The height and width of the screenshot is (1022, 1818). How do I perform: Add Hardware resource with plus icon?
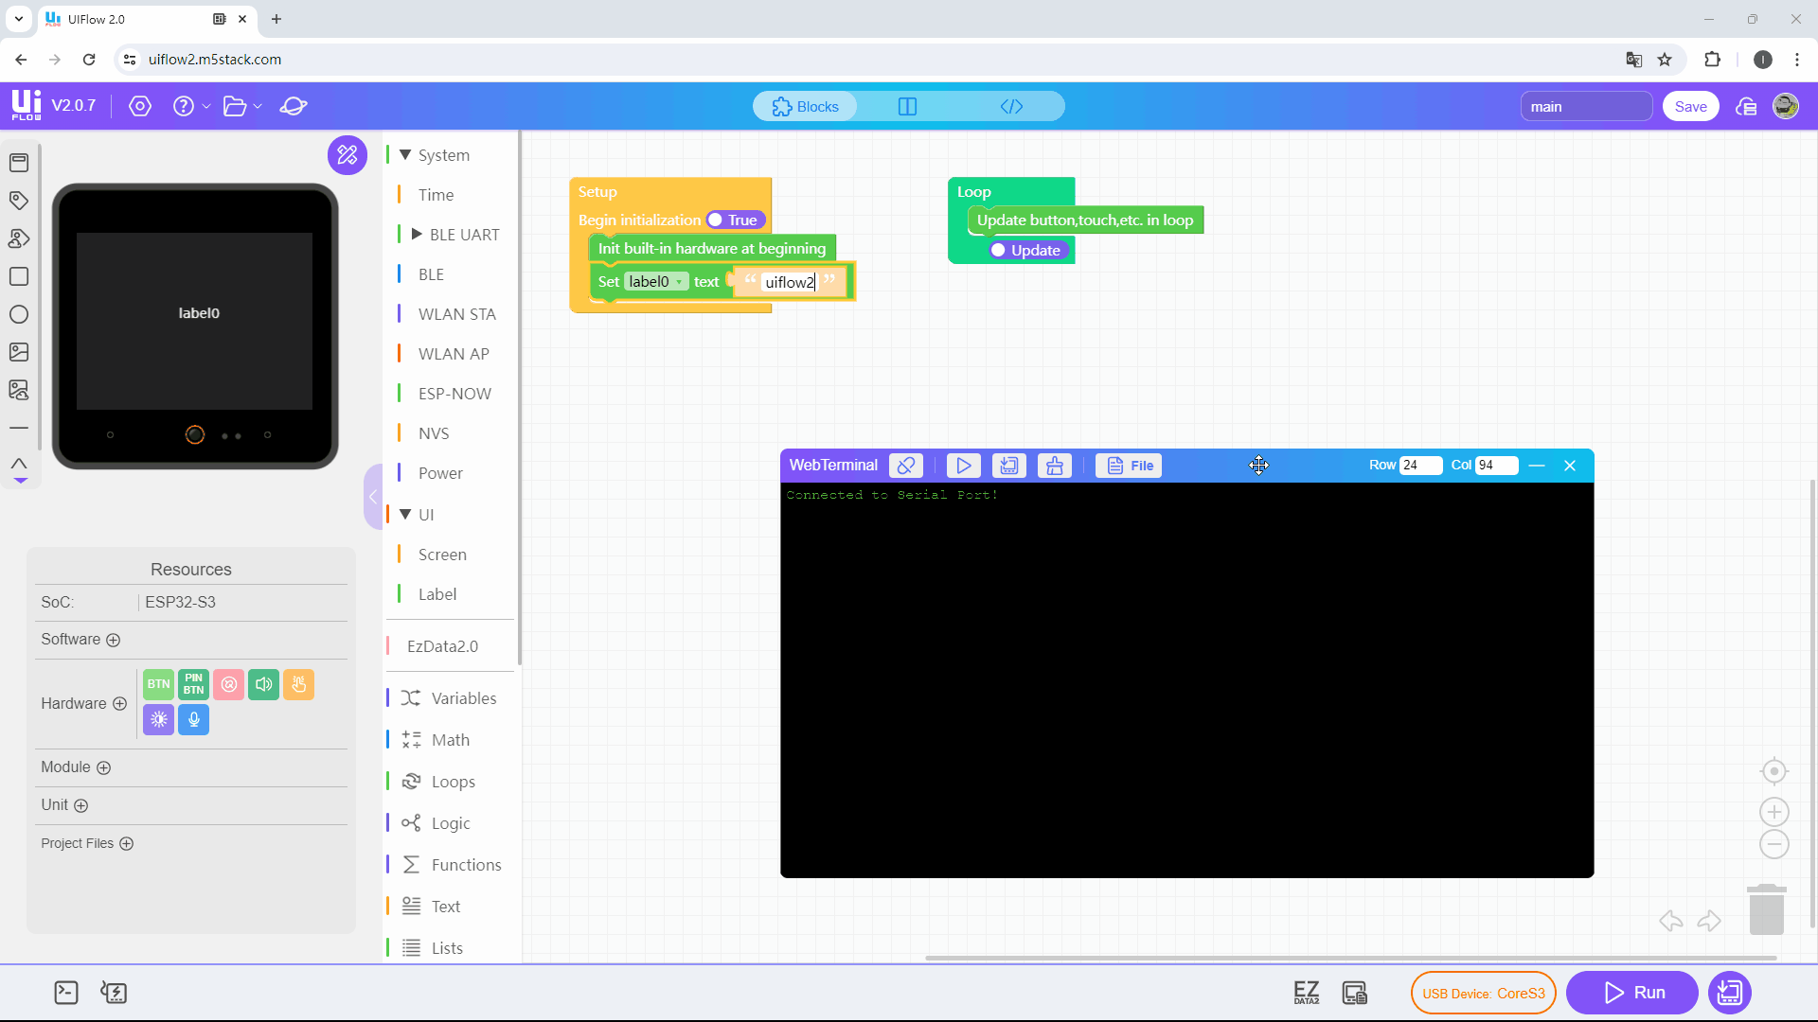pyautogui.click(x=119, y=703)
